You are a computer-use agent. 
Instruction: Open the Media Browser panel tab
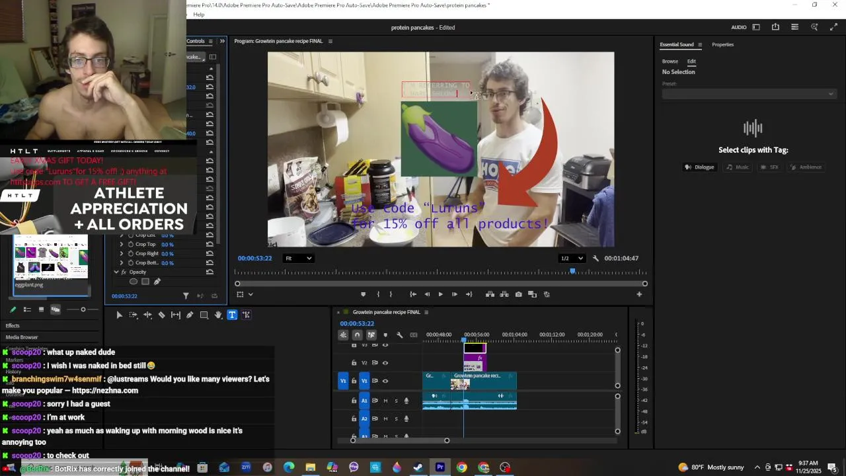coord(22,337)
